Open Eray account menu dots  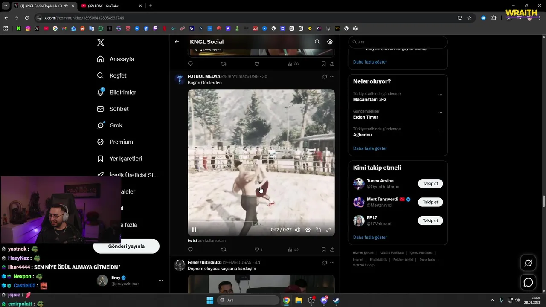(161, 281)
